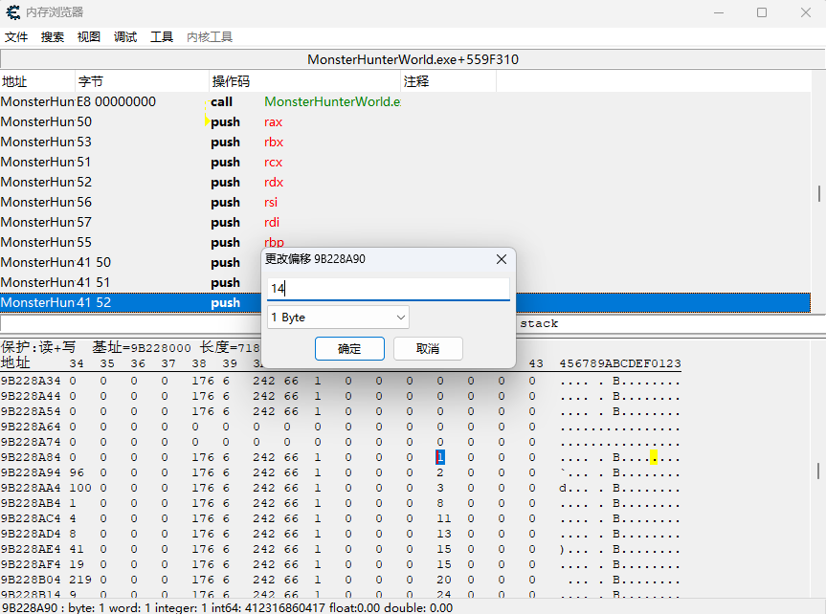The image size is (826, 614).
Task: Open the 文件 menu
Action: click(x=16, y=37)
